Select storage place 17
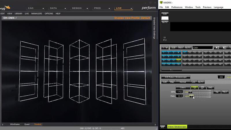231x130 pixels. point(185,52)
